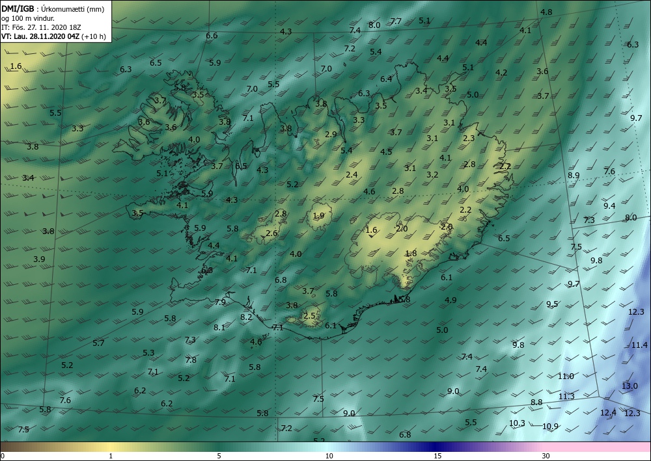This screenshot has width=651, height=461.
Task: Click the '11.3' map value
Action: [x=566, y=397]
